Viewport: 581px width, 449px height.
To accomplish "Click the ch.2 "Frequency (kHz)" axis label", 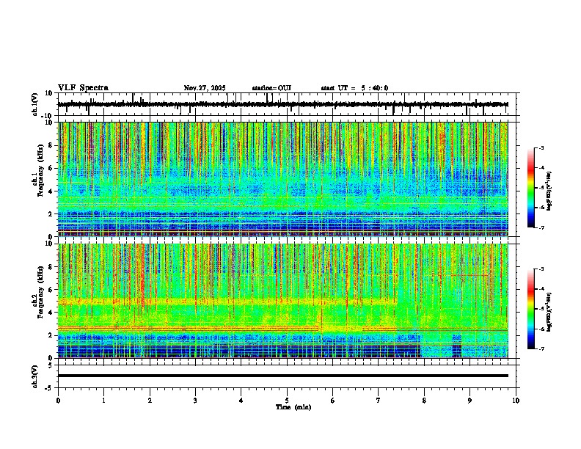I will (40, 292).
